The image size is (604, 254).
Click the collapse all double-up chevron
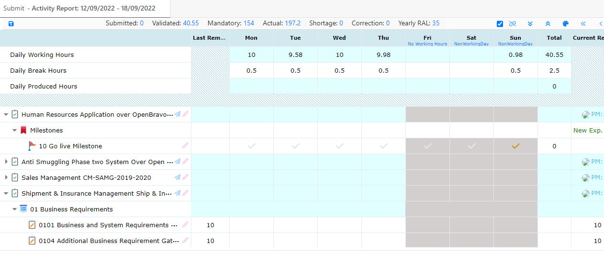pyautogui.click(x=548, y=24)
